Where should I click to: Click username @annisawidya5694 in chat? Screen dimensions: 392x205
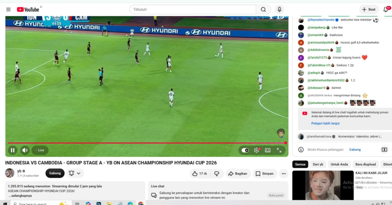click(321, 43)
